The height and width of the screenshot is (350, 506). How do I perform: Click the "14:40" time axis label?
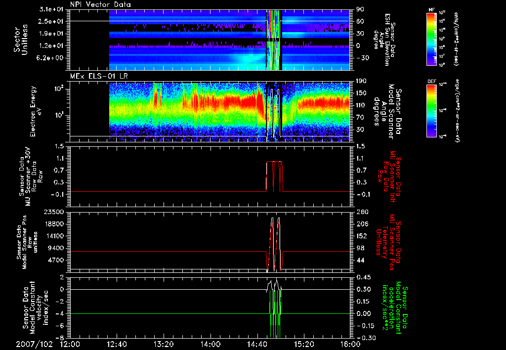257,345
